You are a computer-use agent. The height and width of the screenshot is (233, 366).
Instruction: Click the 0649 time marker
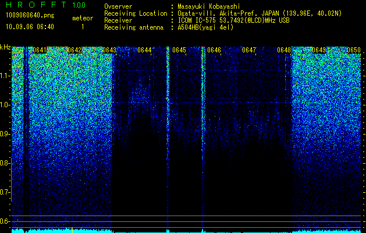click(x=319, y=50)
